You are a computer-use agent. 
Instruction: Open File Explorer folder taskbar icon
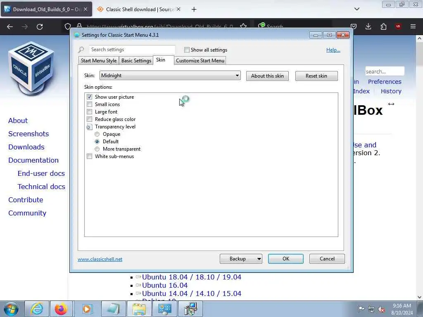[x=139, y=309]
